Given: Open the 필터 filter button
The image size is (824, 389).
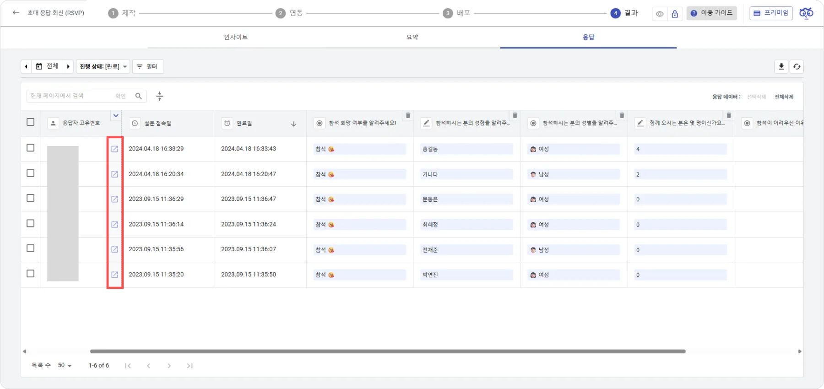Looking at the screenshot, I should coord(148,66).
